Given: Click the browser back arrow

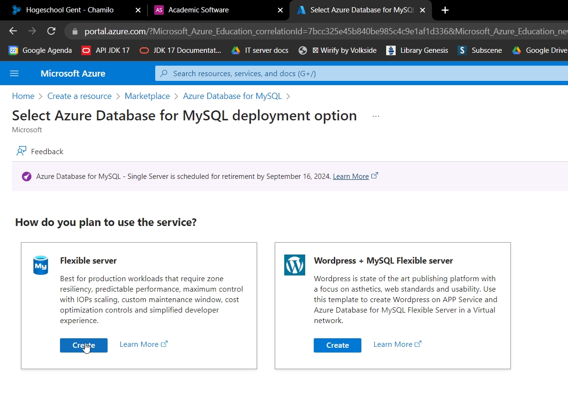Looking at the screenshot, I should click(13, 31).
